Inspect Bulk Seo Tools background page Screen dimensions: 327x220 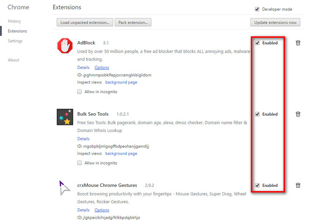[x=121, y=153]
